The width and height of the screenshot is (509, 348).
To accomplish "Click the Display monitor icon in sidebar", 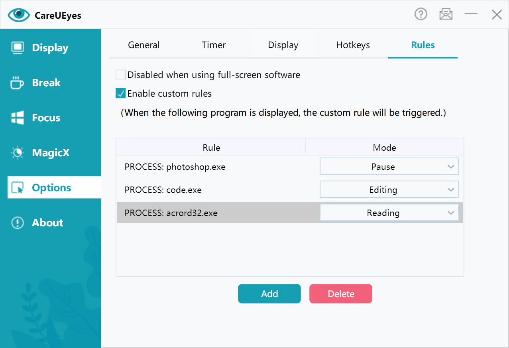I will 18,48.
